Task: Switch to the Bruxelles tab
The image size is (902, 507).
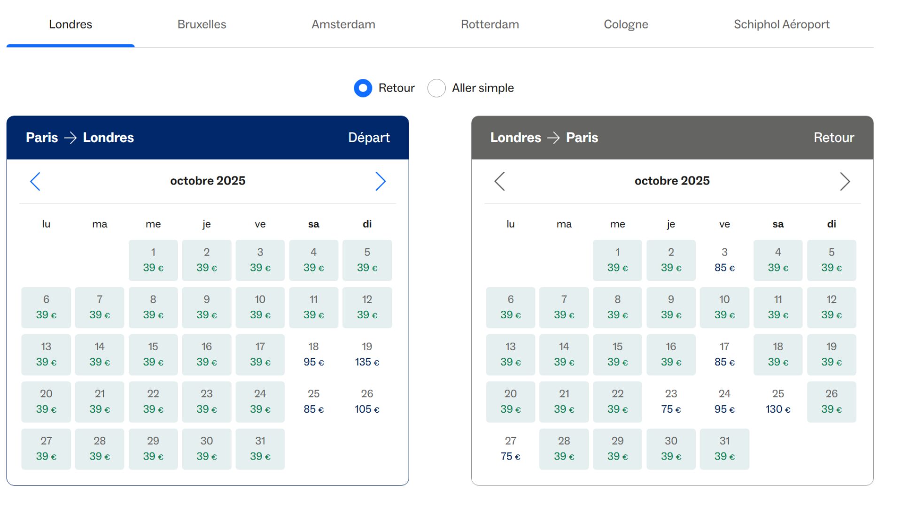Action: [x=202, y=24]
